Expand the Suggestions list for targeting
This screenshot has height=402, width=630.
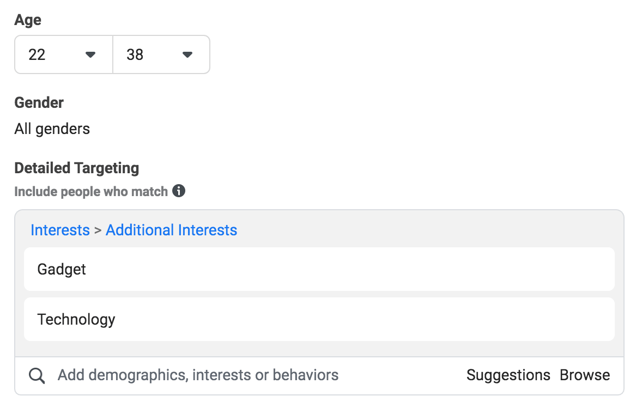[x=508, y=375]
